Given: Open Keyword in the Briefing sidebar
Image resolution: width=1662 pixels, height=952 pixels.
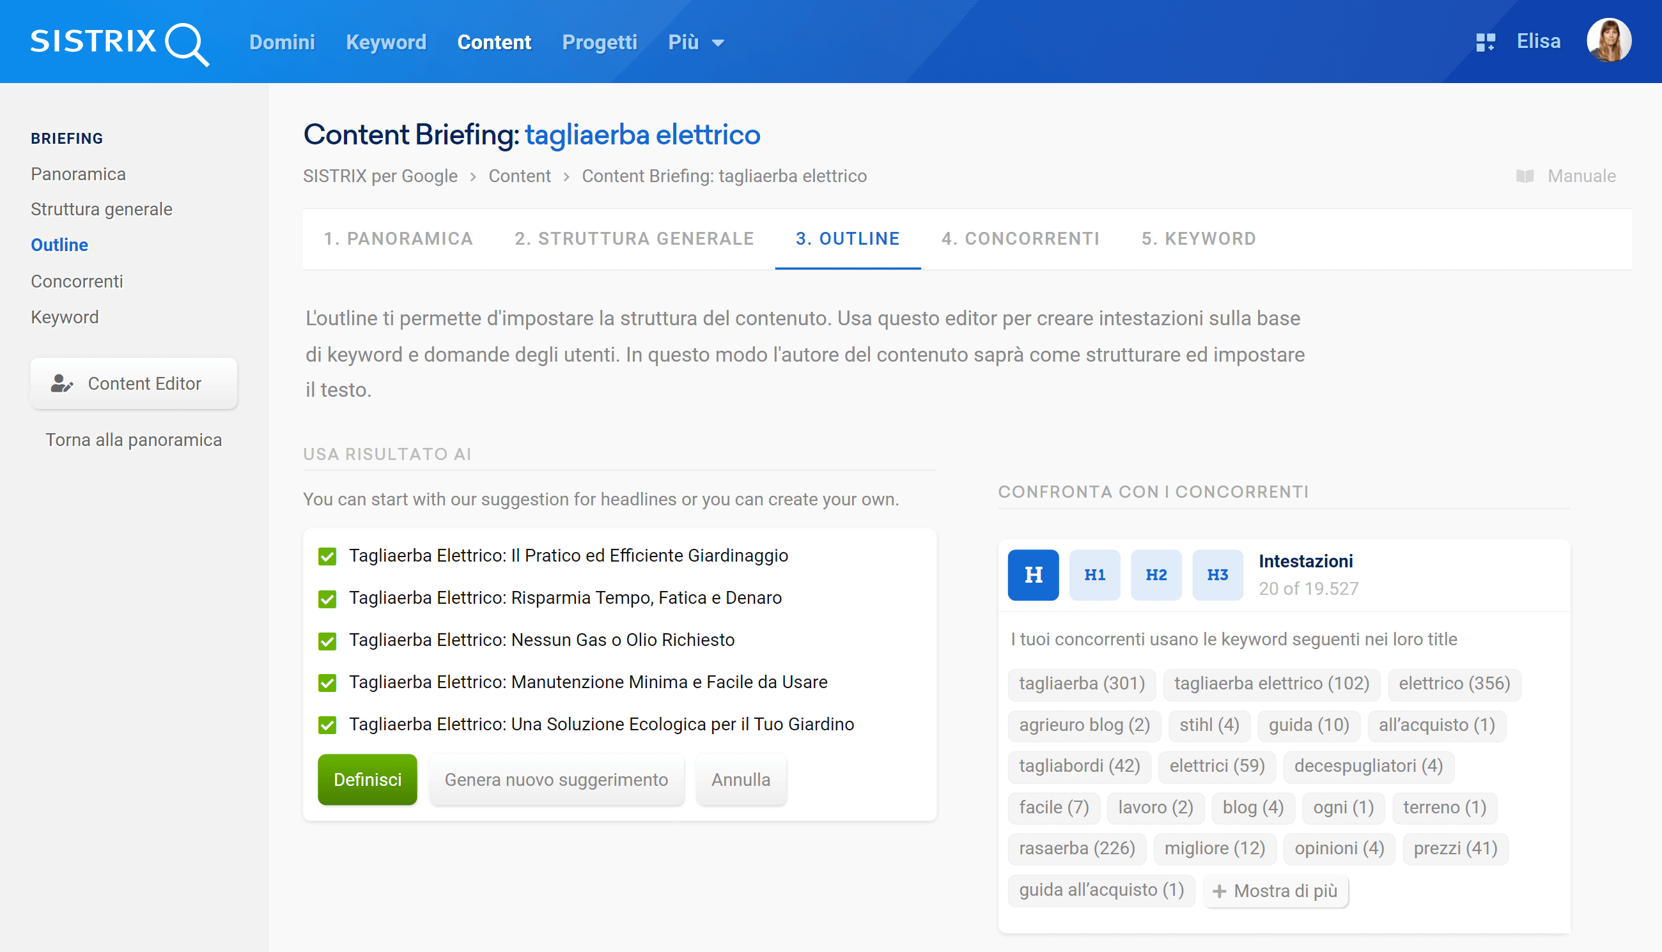Looking at the screenshot, I should coord(64,317).
